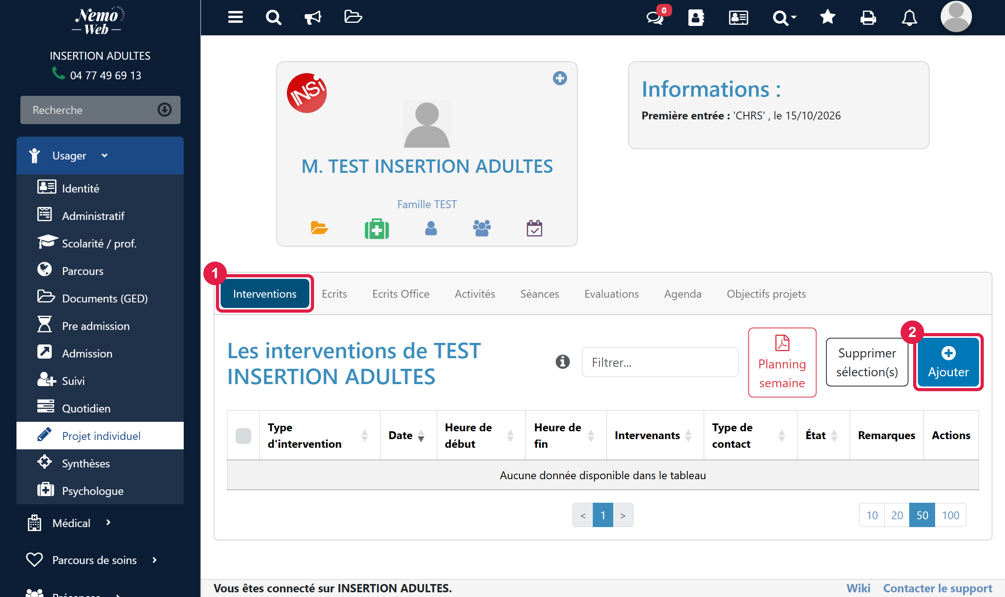Collapse the Usager menu section
The height and width of the screenshot is (597, 1005).
pyautogui.click(x=100, y=156)
